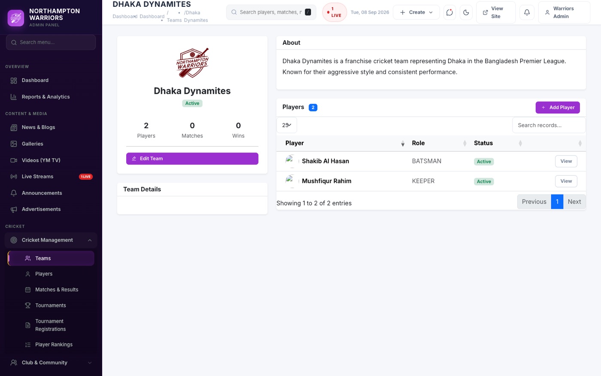
Task: Open Tournaments in the sidebar
Action: click(x=51, y=306)
